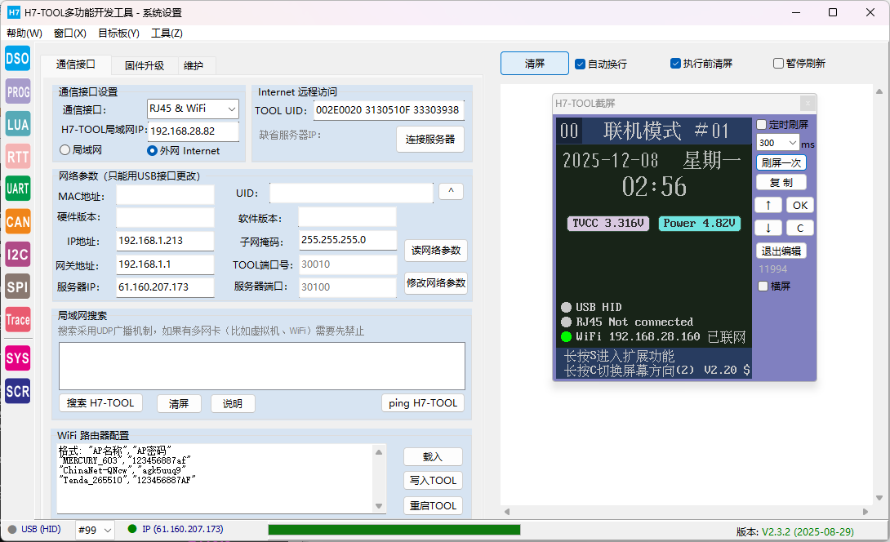The image size is (890, 542).
Task: Select the PROG programmer icon
Action: coord(18,91)
